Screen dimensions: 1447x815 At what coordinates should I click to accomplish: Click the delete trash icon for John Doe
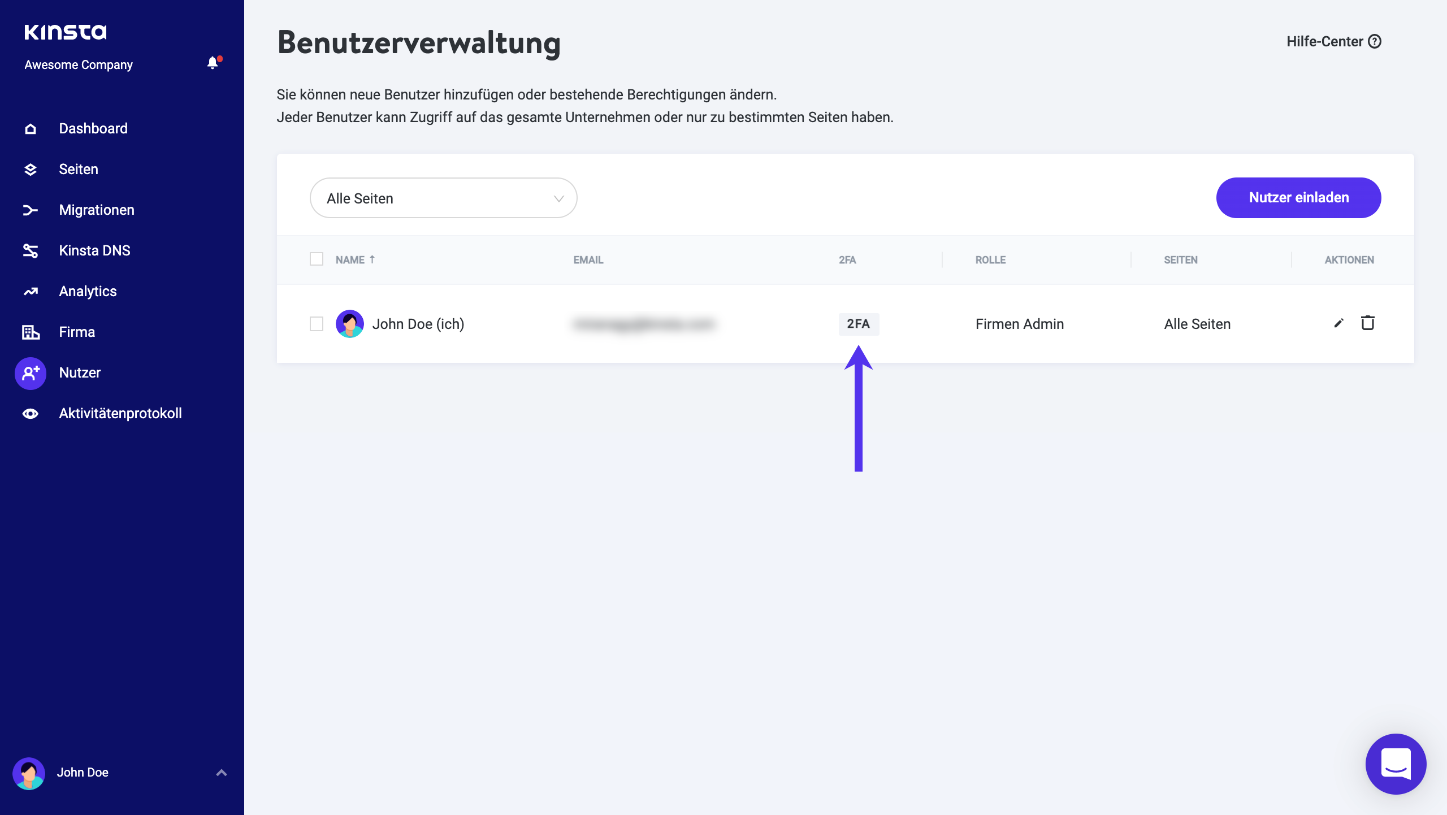[1367, 322]
